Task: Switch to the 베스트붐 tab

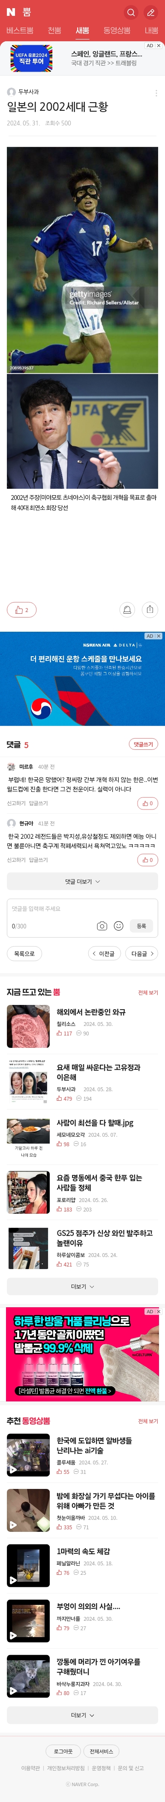Action: [20, 31]
